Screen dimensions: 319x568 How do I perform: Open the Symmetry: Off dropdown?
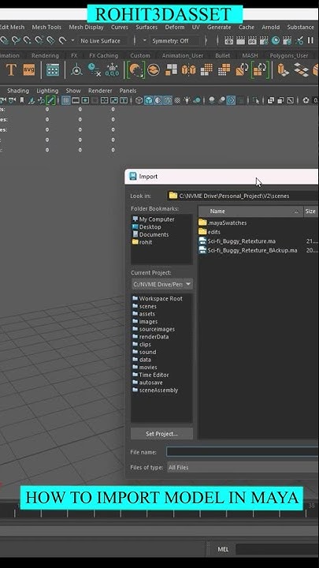click(173, 40)
